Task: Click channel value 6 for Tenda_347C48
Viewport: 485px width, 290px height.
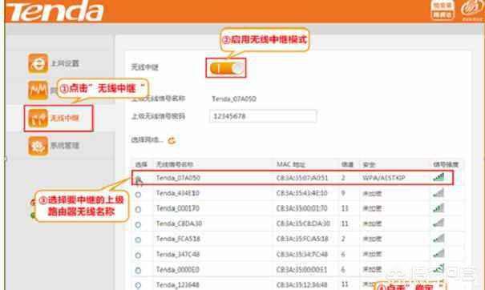Action: [x=343, y=254]
